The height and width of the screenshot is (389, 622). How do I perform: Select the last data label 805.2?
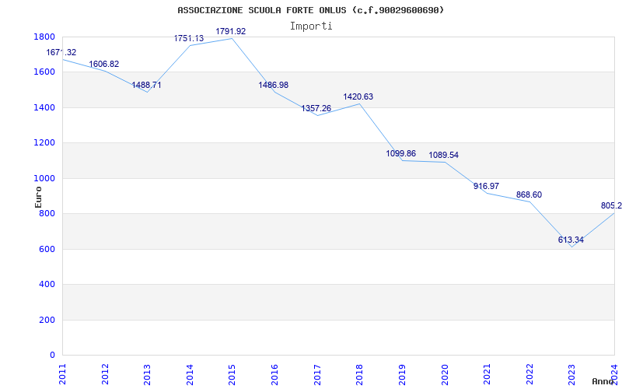tap(611, 205)
